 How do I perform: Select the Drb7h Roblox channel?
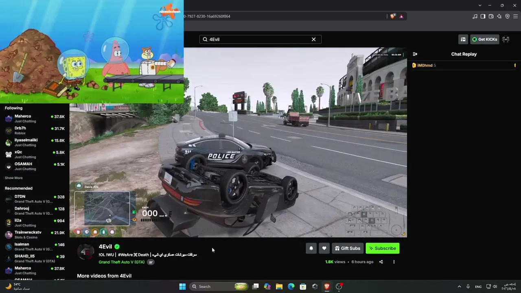(35, 131)
